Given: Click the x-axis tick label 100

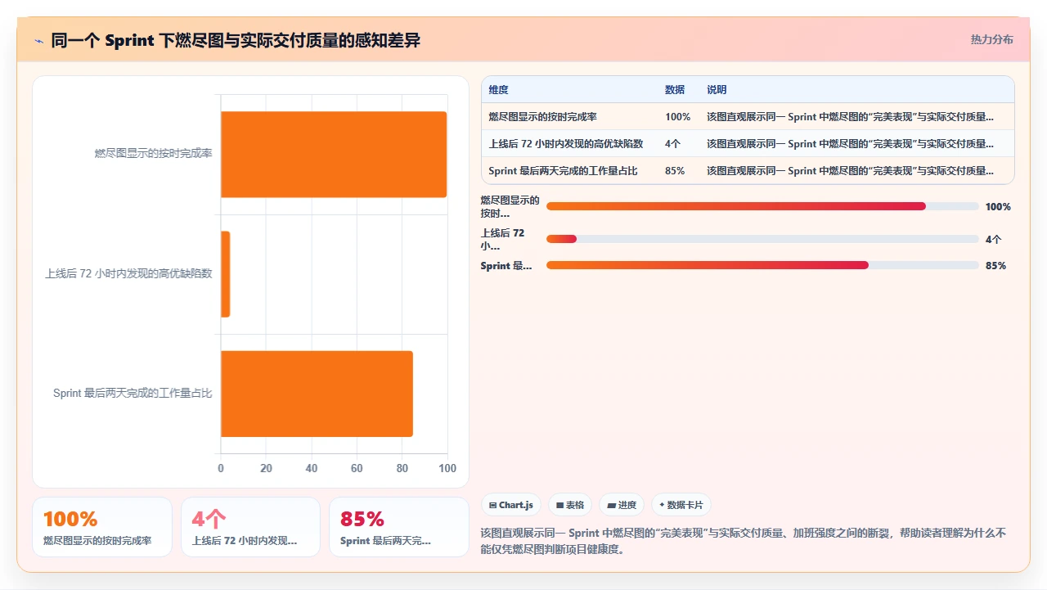Looking at the screenshot, I should tap(447, 469).
